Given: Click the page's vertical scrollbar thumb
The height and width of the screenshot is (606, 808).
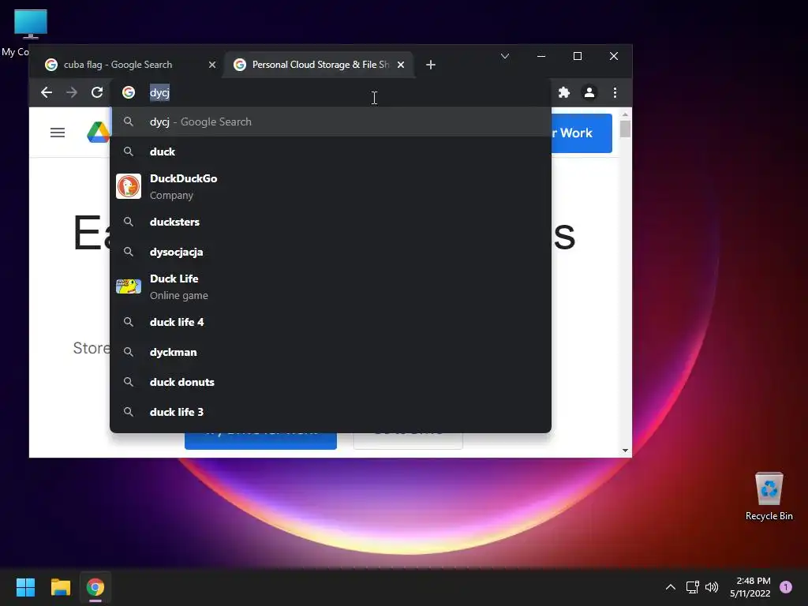Looking at the screenshot, I should 625,129.
